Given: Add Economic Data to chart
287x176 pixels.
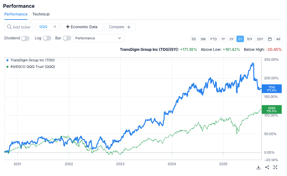Looking at the screenshot, I should coord(82,27).
